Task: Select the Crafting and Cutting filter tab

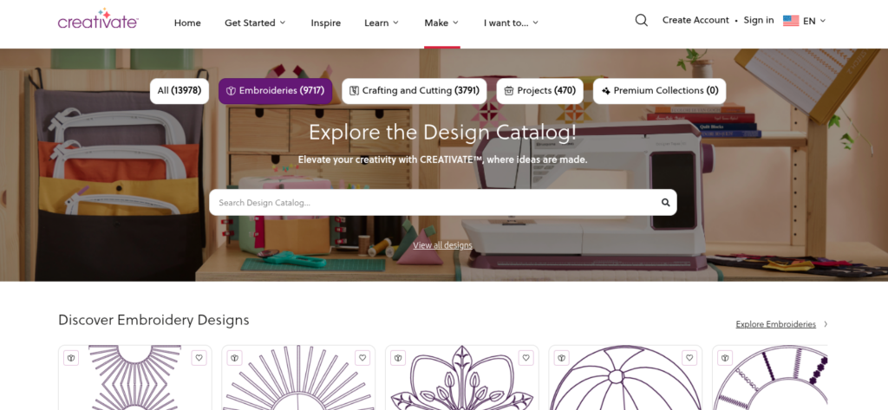Action: click(x=414, y=91)
